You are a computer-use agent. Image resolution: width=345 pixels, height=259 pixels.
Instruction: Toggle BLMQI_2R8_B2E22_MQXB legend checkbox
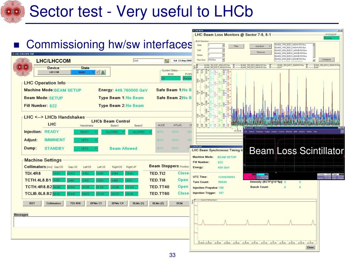307,65
